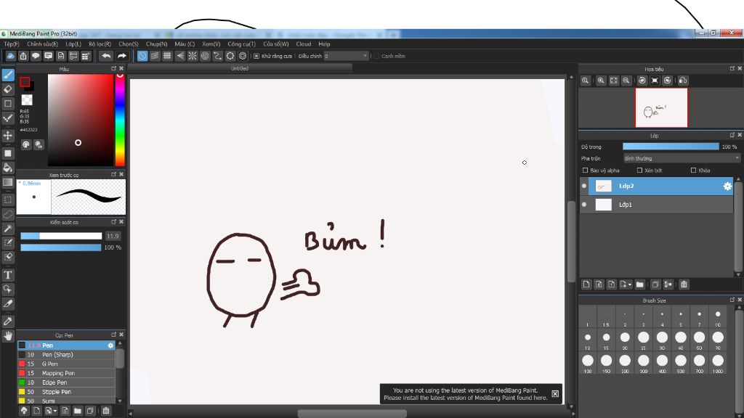This screenshot has height=418, width=744.
Task: Select the Eraser tool
Action: tap(8, 89)
